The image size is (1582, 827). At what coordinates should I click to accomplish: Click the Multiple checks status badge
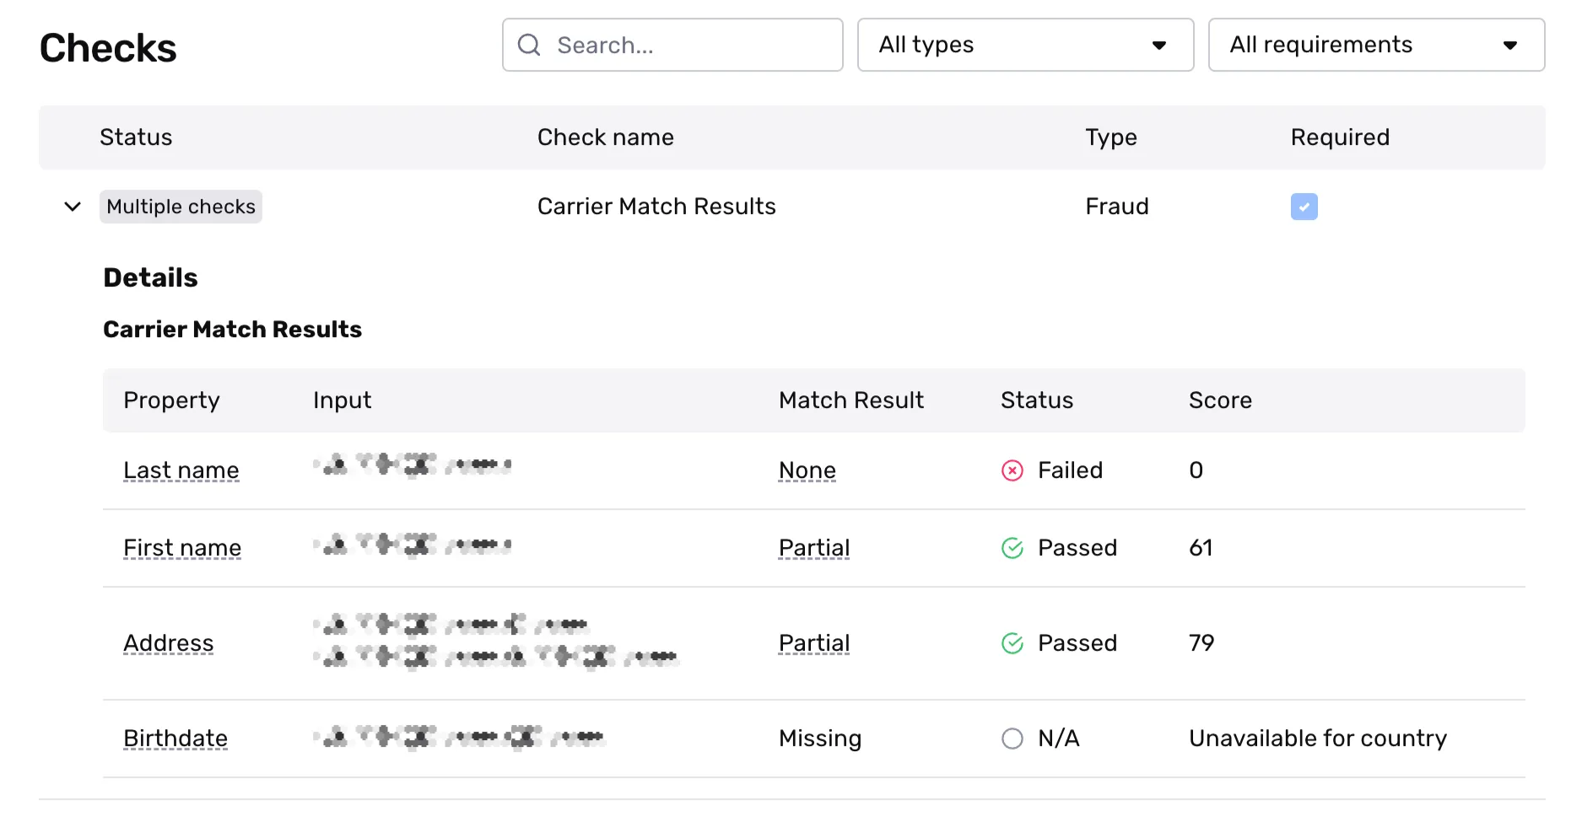click(181, 207)
